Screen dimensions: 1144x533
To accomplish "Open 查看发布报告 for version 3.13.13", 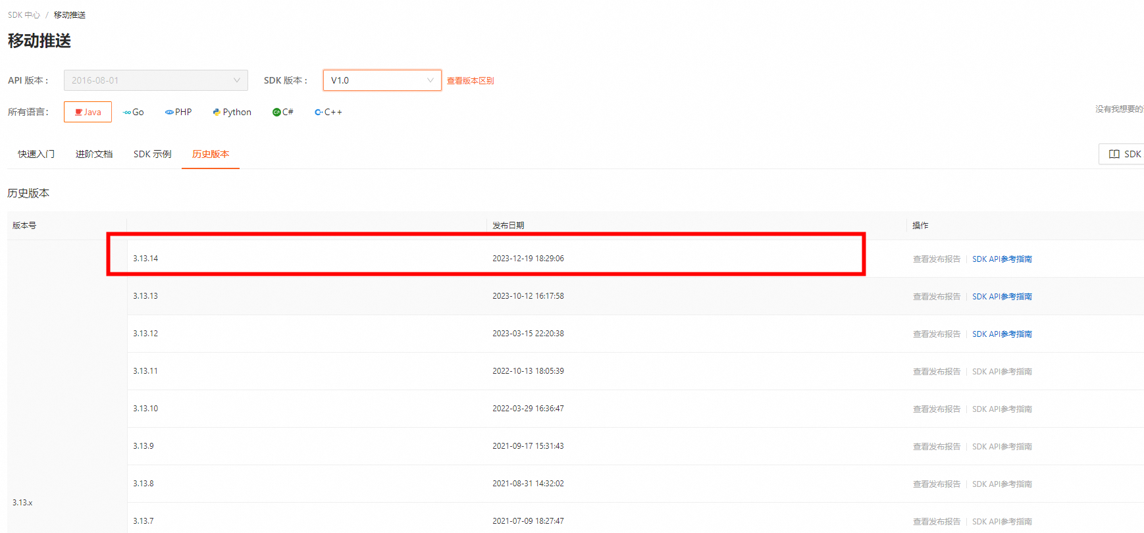I will tap(937, 297).
